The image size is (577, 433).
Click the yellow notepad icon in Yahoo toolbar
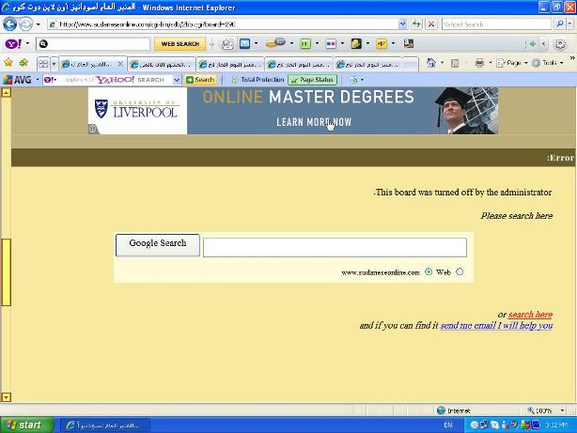pos(356,44)
